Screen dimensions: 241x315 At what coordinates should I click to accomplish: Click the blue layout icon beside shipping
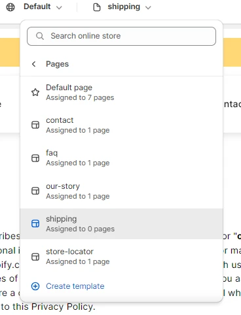tap(35, 224)
